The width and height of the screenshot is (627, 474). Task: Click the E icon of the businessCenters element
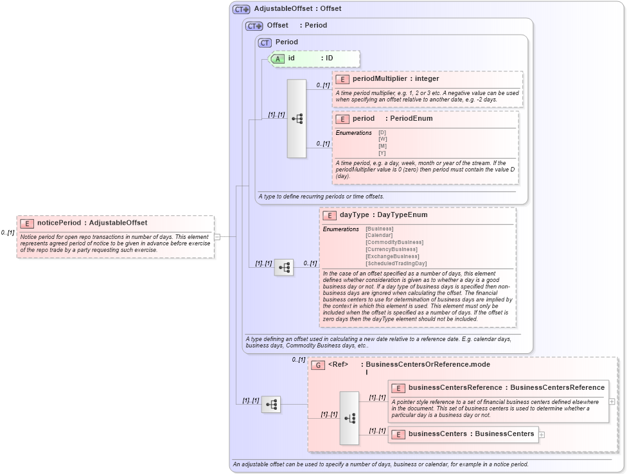pos(398,434)
